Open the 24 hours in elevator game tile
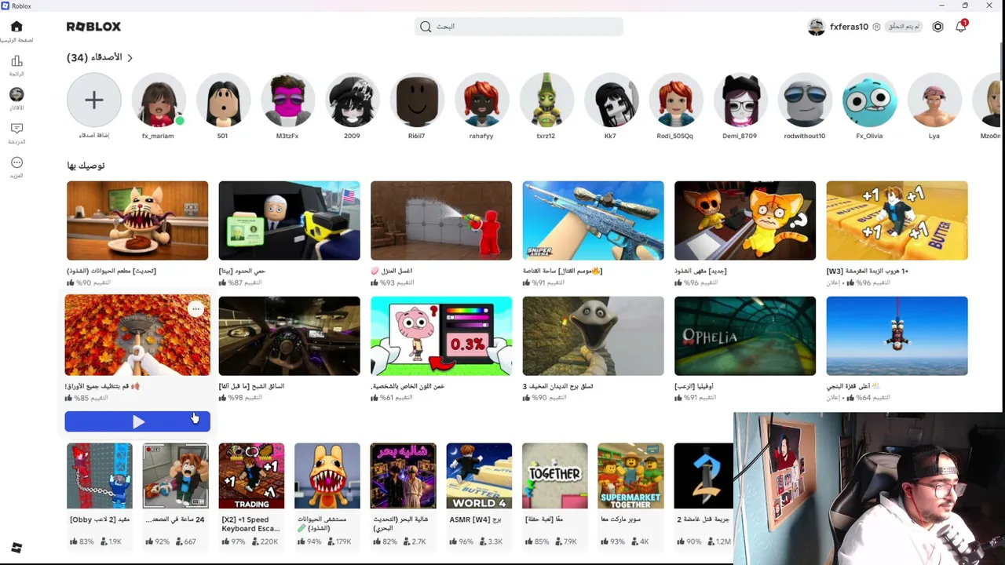 pos(176,476)
